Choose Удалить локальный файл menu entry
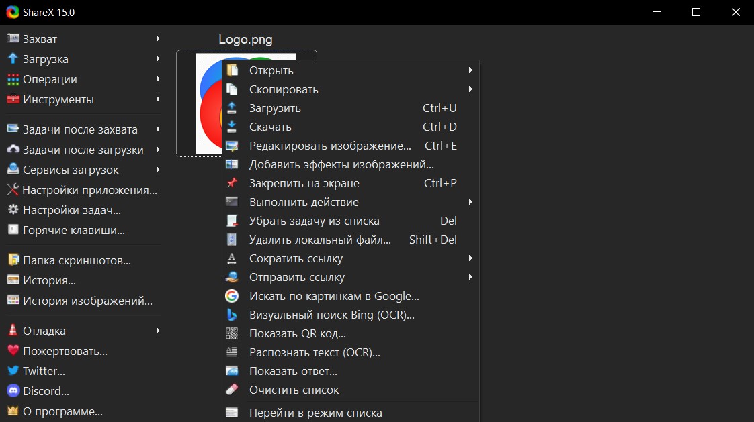Screen dimensions: 754x422 coord(320,240)
